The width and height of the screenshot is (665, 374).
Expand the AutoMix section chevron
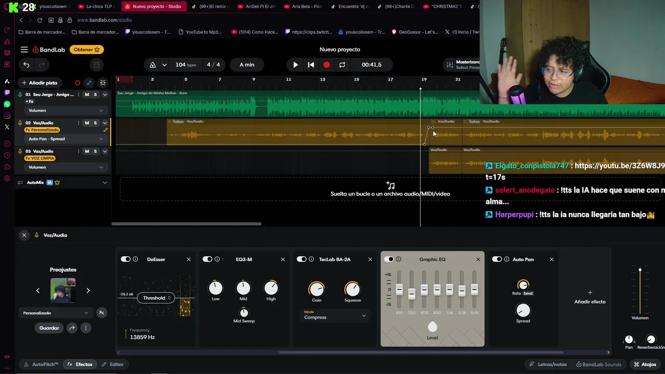click(104, 183)
